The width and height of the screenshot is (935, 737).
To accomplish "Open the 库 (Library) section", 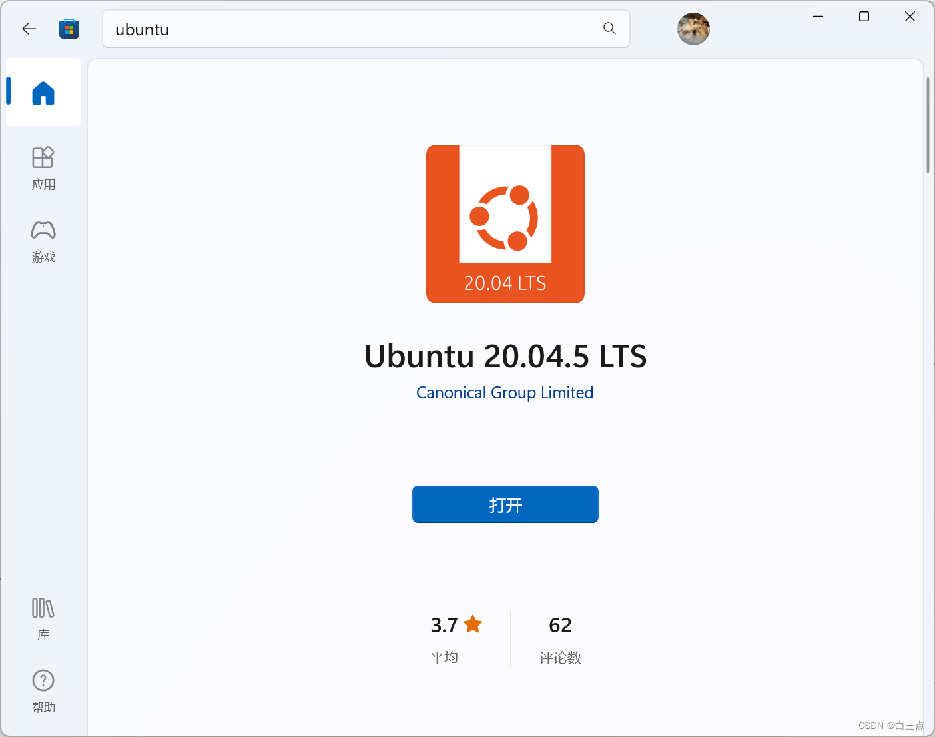I will (x=43, y=618).
